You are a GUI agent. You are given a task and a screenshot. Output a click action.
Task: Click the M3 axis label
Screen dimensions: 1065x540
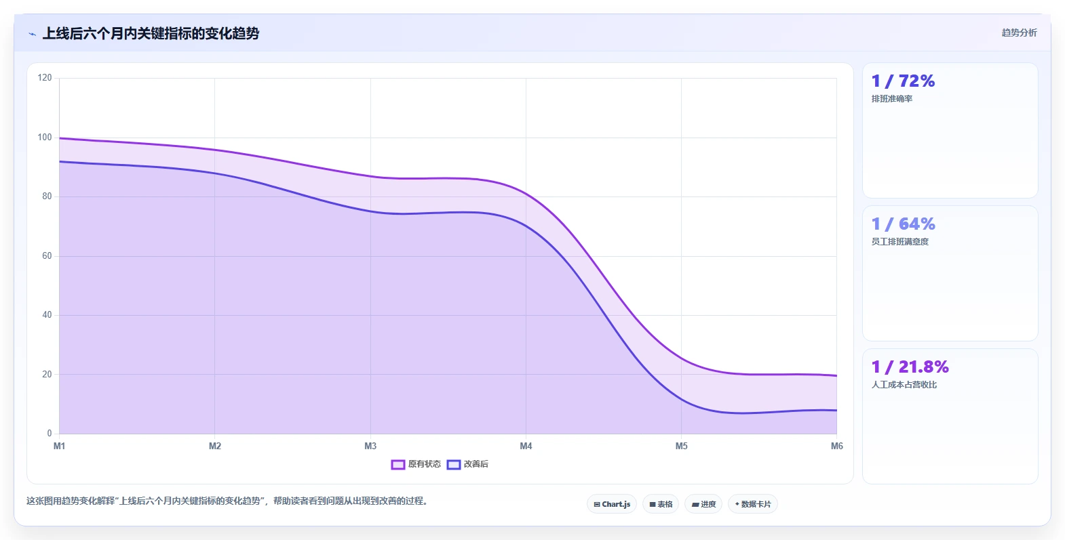tap(370, 446)
